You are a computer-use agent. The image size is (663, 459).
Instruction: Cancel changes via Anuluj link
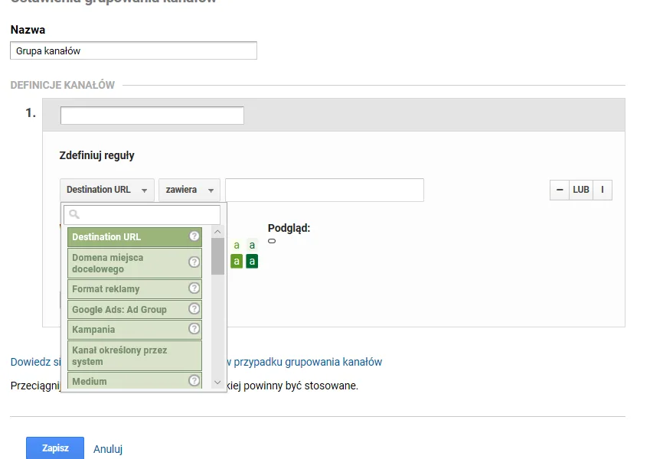pyautogui.click(x=108, y=449)
